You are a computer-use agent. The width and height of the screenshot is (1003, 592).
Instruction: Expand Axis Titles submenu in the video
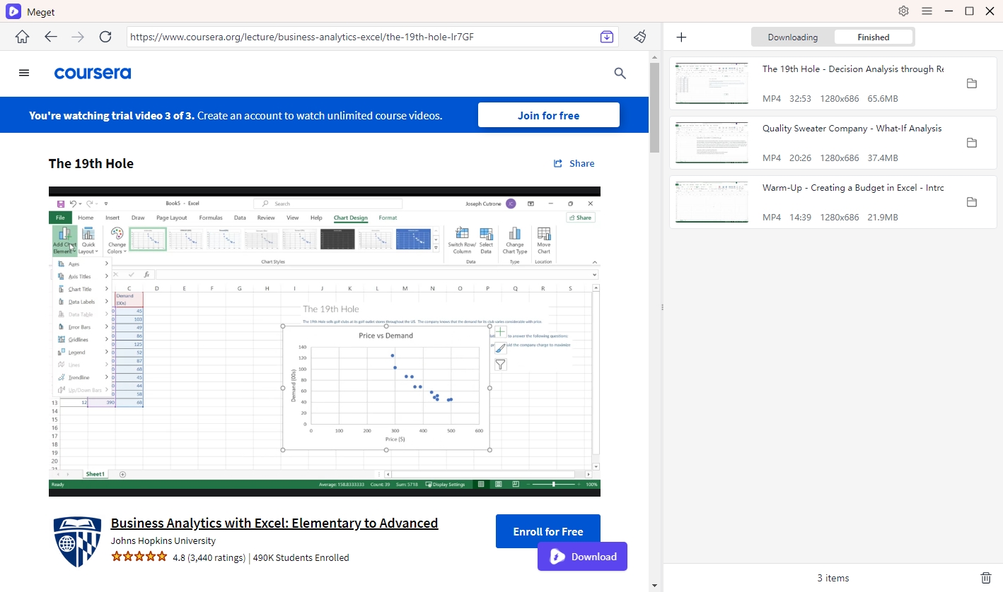point(107,276)
